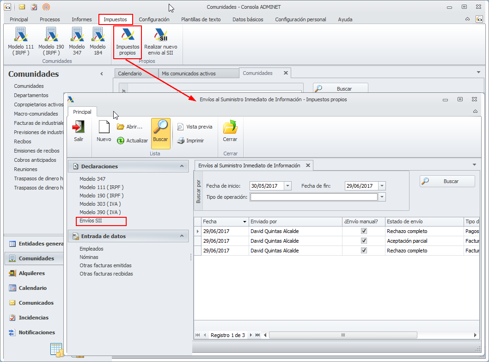Click Impuestos propios icon
This screenshot has width=489, height=362.
(x=128, y=41)
